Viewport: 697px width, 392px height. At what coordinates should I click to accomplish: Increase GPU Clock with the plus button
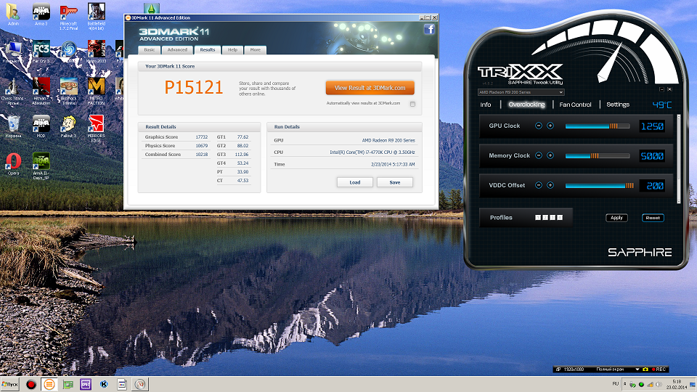550,126
